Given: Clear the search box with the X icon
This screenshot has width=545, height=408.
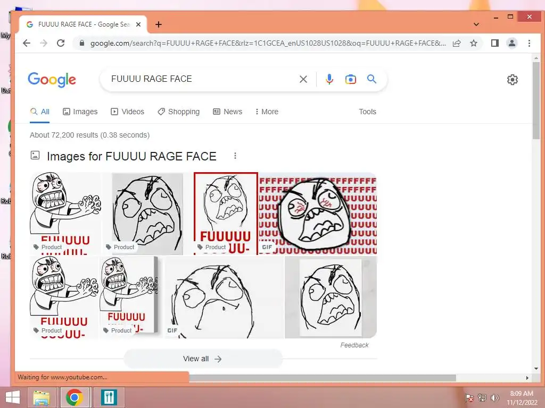Looking at the screenshot, I should (x=303, y=79).
